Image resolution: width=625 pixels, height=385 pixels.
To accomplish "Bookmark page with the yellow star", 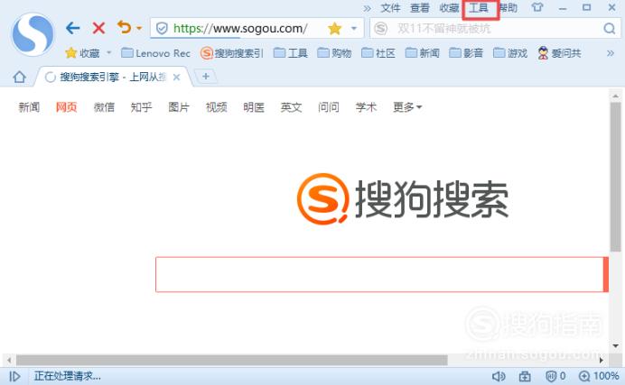I will (x=335, y=29).
